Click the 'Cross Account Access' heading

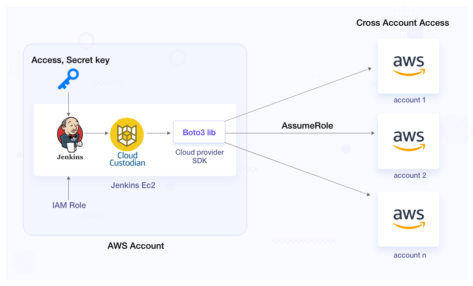click(402, 23)
